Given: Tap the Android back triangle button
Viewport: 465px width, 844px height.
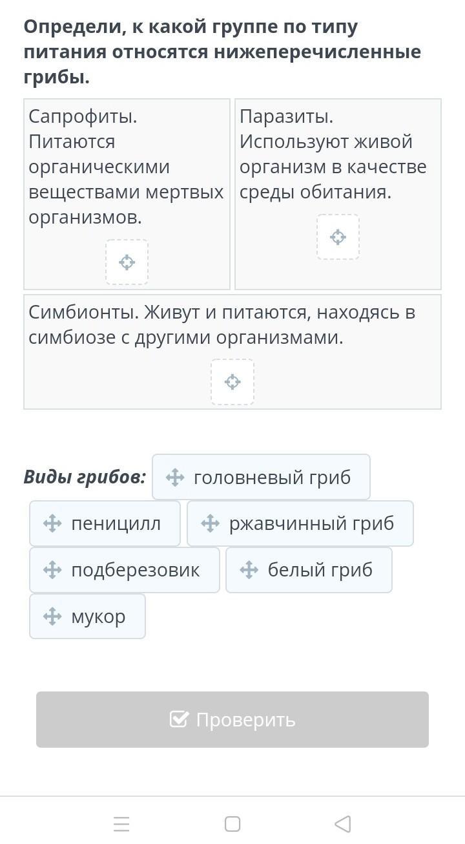Looking at the screenshot, I should click(x=343, y=824).
